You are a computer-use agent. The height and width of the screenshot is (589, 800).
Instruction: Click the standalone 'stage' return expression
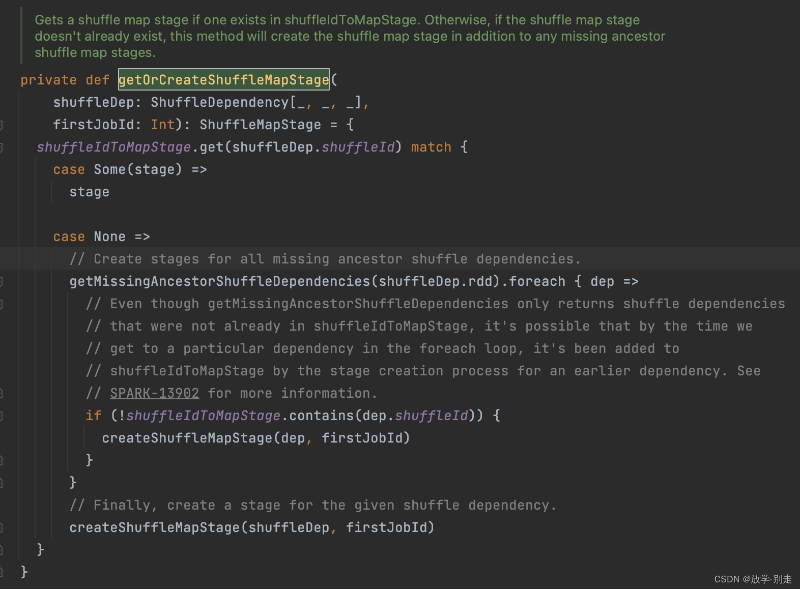[x=90, y=192]
